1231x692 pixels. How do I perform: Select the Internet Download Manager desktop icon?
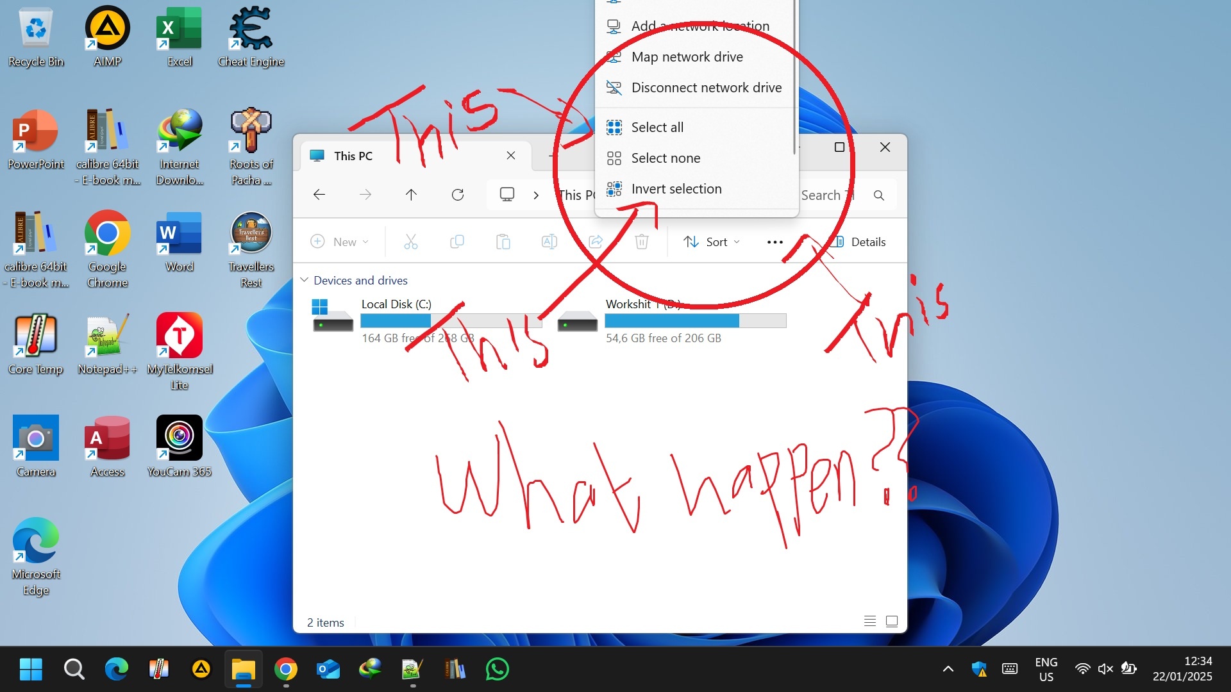coord(180,147)
